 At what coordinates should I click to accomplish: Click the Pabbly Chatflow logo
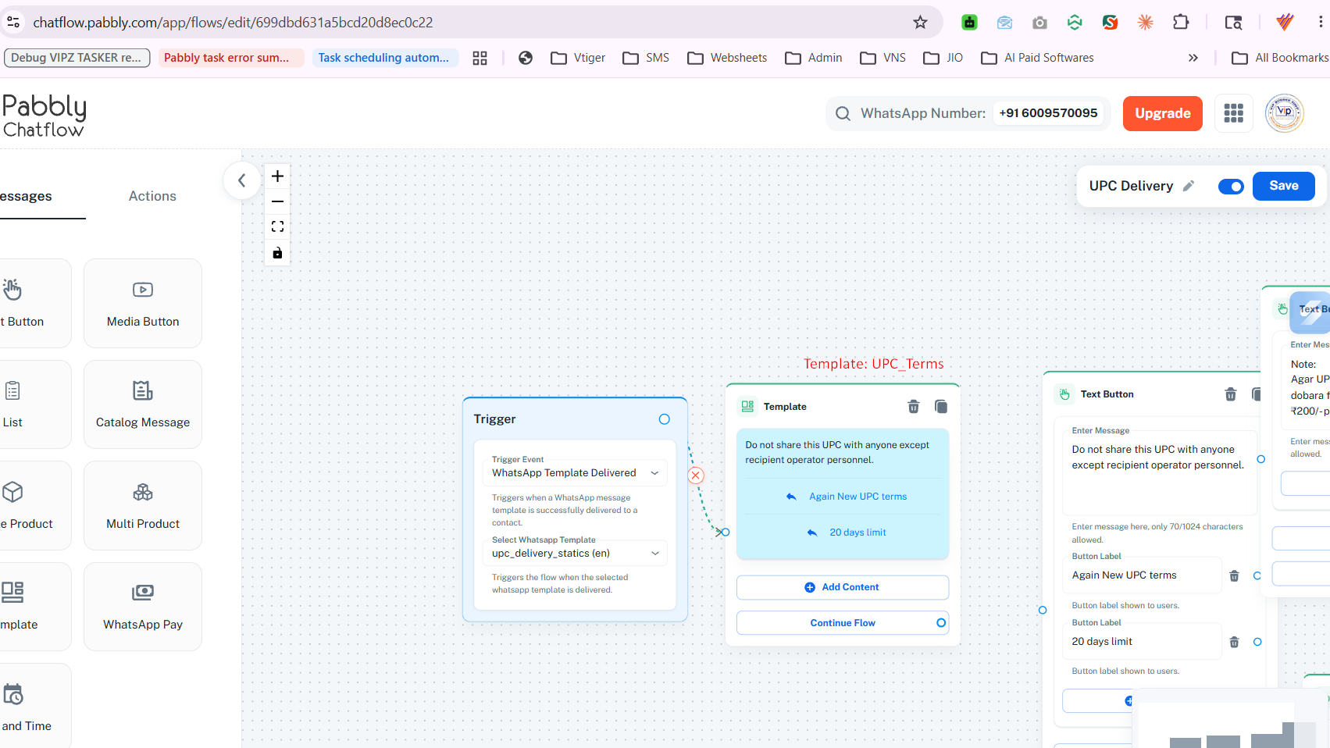[x=44, y=116]
